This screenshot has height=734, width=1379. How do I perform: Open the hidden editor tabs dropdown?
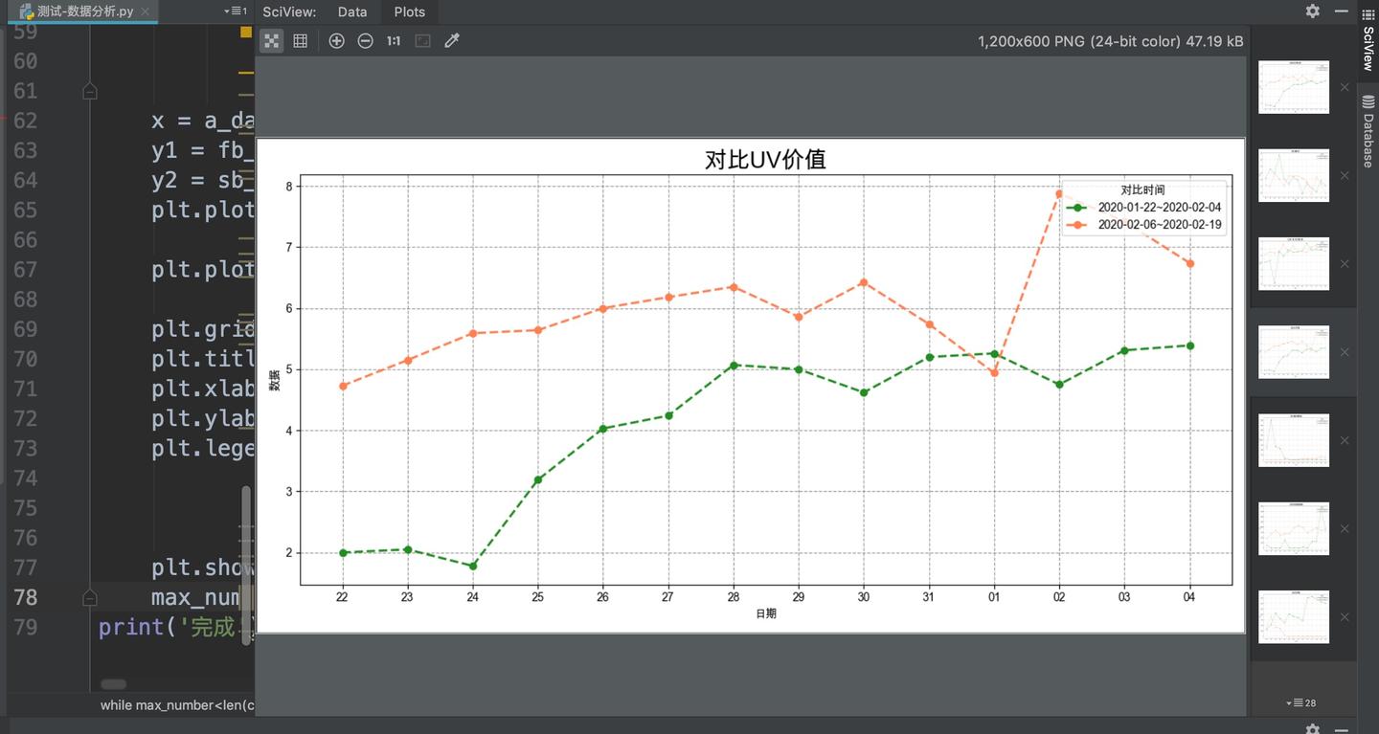[x=235, y=11]
